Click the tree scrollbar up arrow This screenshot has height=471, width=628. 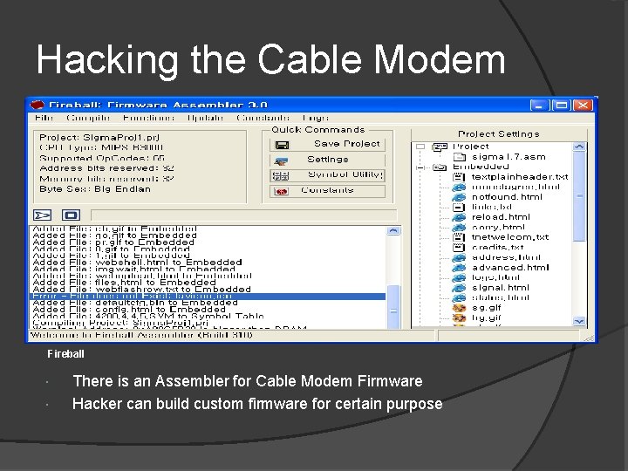579,147
